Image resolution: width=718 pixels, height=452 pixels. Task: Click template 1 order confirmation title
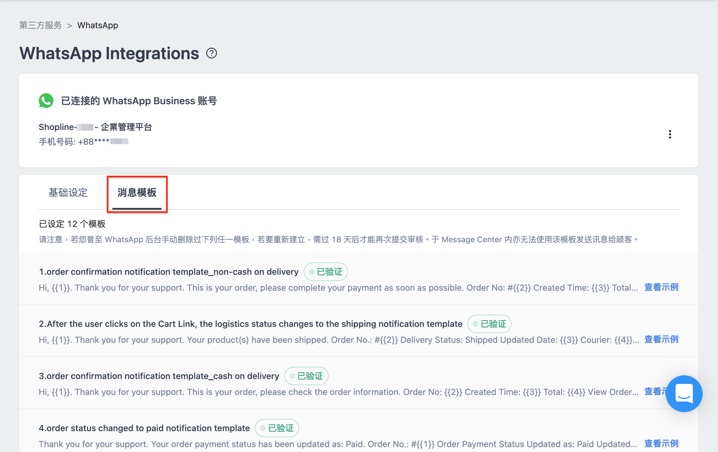coord(169,272)
